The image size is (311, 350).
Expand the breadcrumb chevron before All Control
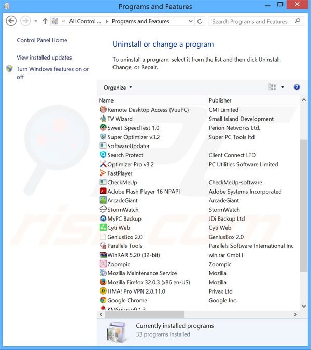(63, 21)
